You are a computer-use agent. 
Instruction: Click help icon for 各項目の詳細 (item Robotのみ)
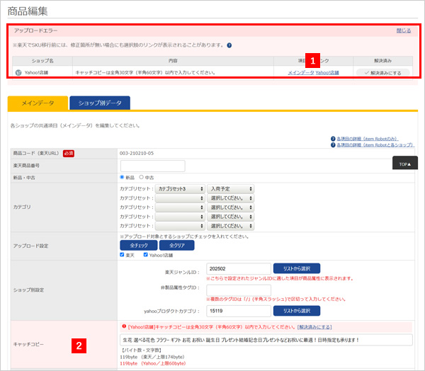(x=333, y=139)
